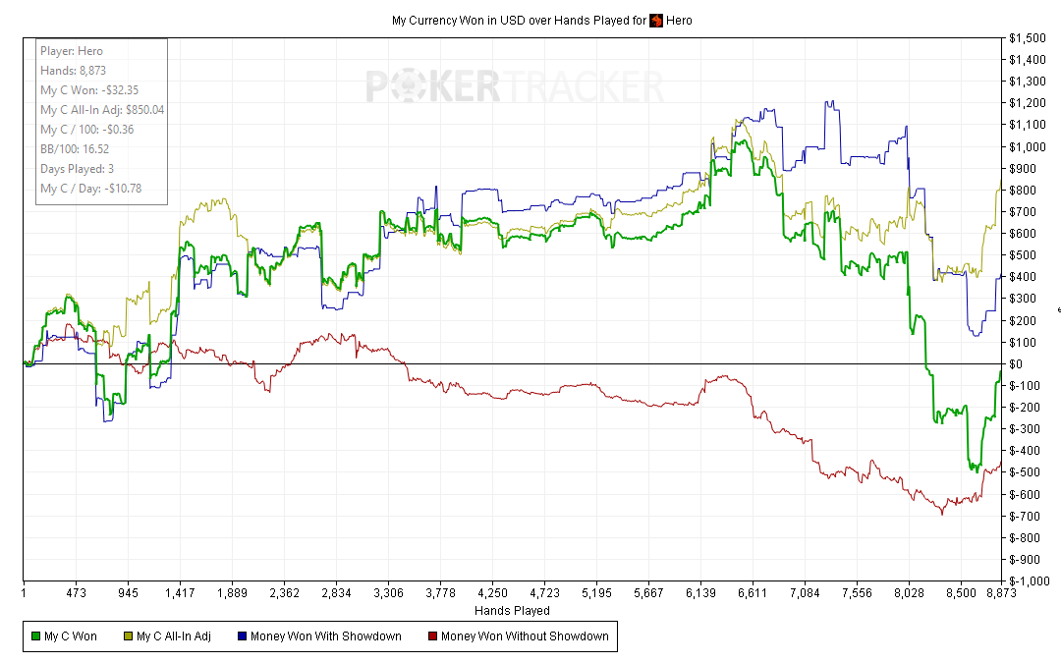Click My C All-In Adj: $850.04 stat

tap(102, 110)
